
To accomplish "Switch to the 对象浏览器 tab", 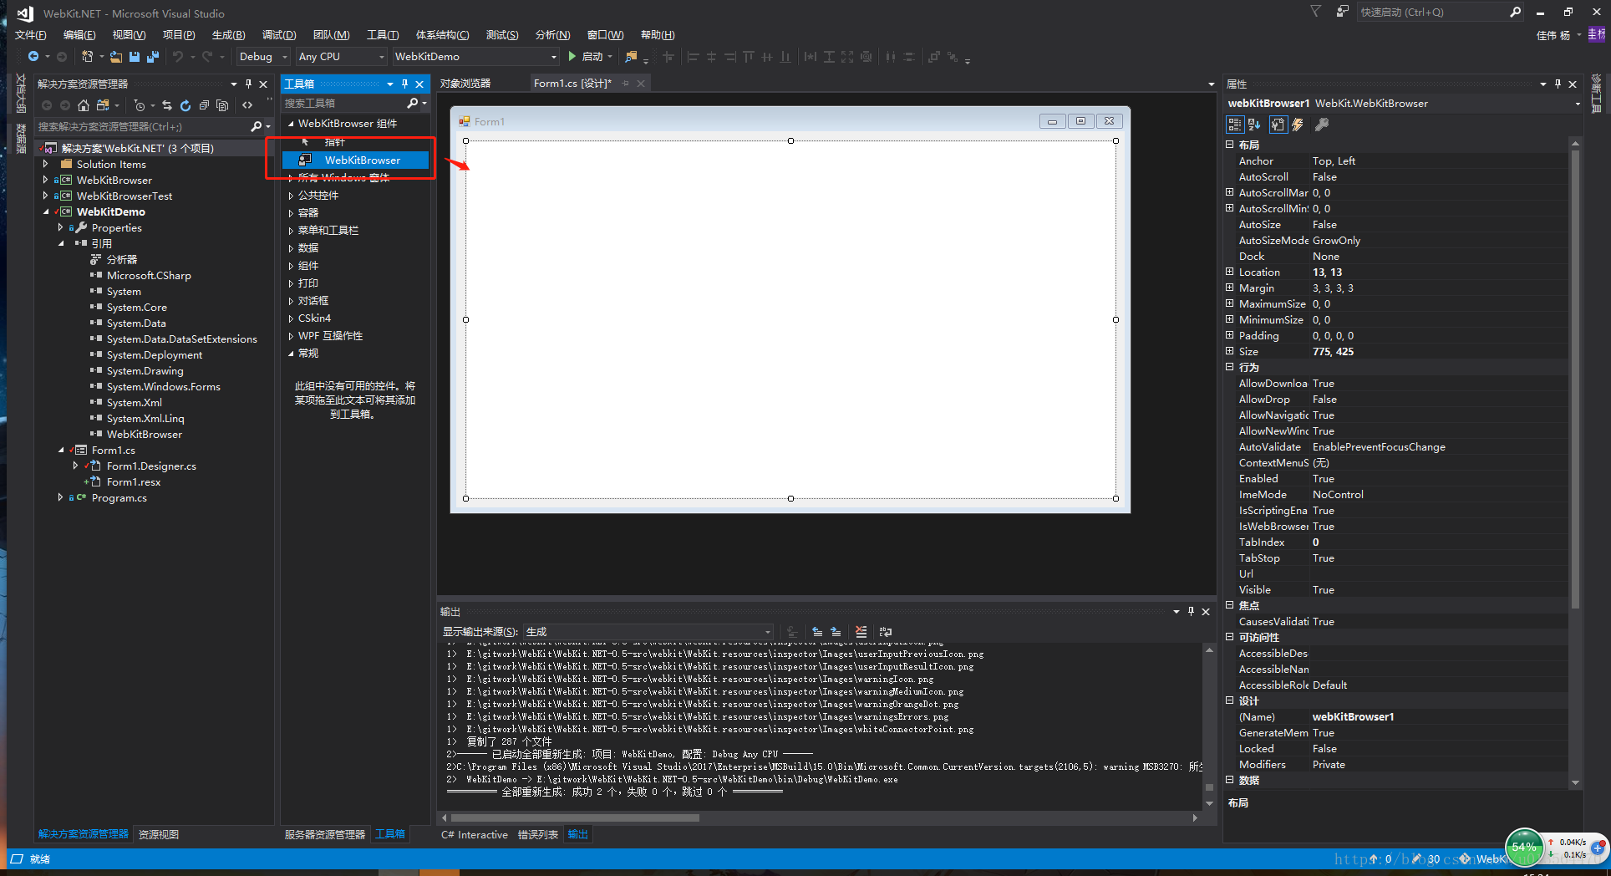I will click(465, 84).
